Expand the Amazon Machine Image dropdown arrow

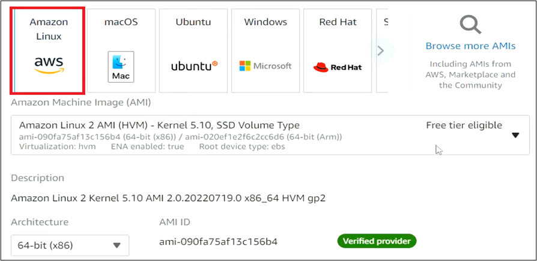pos(515,135)
